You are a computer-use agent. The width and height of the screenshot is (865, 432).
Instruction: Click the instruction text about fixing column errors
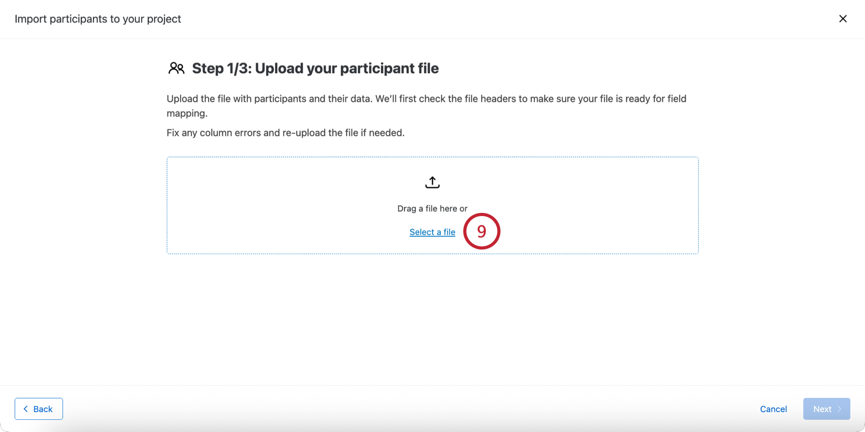click(285, 133)
